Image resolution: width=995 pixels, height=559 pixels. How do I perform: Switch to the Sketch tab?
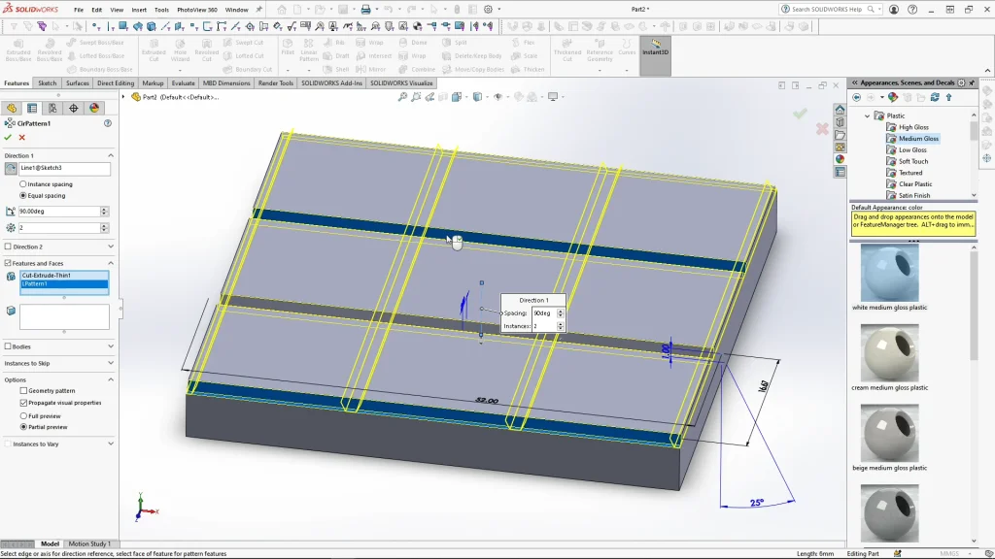(x=47, y=83)
